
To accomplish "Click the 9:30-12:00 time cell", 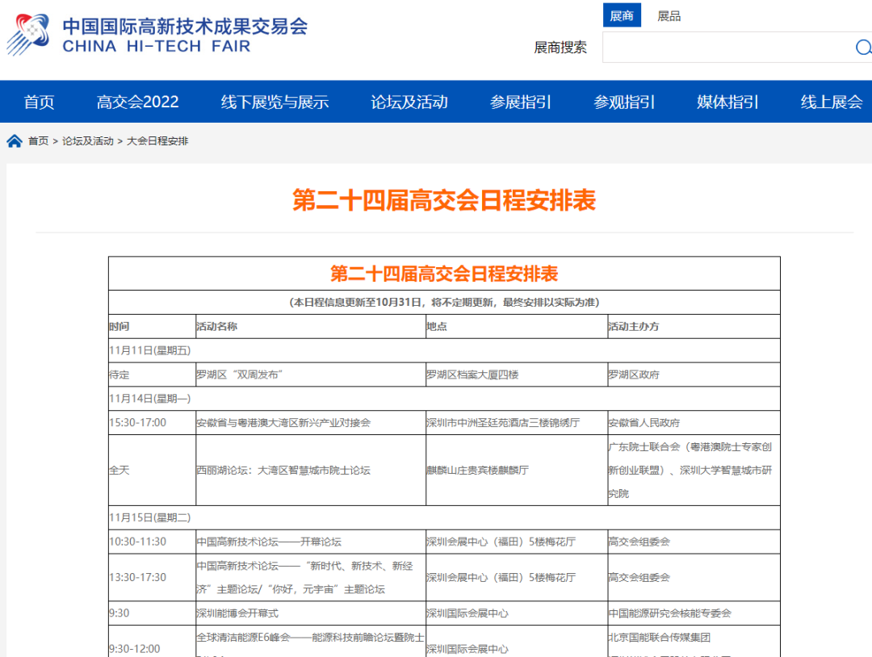I will (152, 642).
